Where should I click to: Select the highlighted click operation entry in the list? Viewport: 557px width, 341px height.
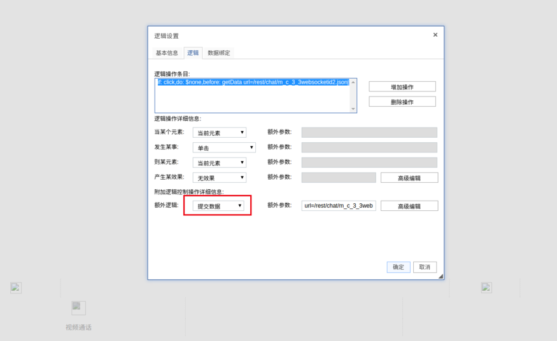pyautogui.click(x=253, y=83)
